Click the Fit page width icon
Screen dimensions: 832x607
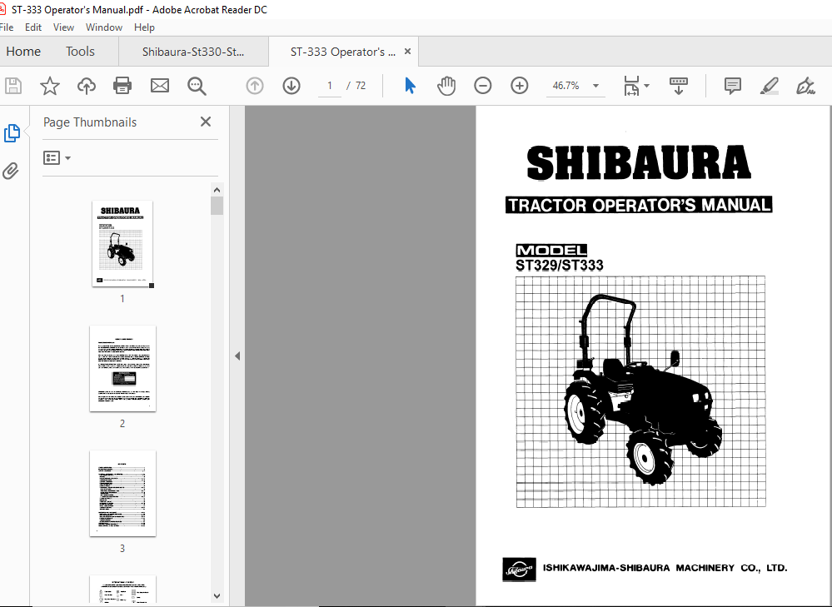[631, 86]
